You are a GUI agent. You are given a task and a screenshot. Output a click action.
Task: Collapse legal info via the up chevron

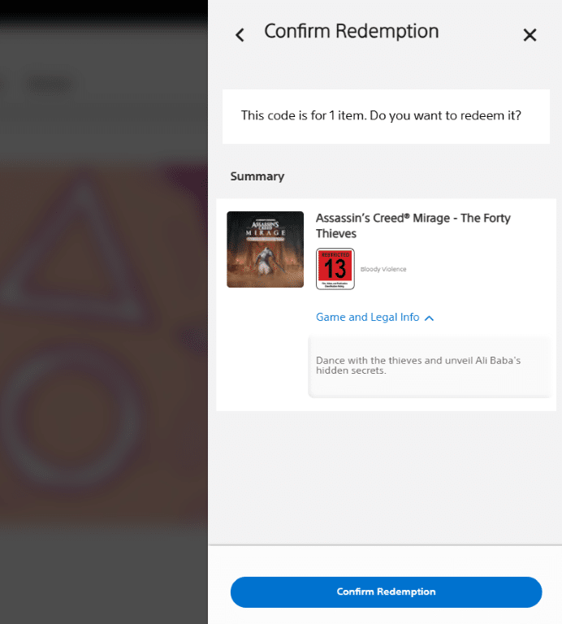click(429, 318)
